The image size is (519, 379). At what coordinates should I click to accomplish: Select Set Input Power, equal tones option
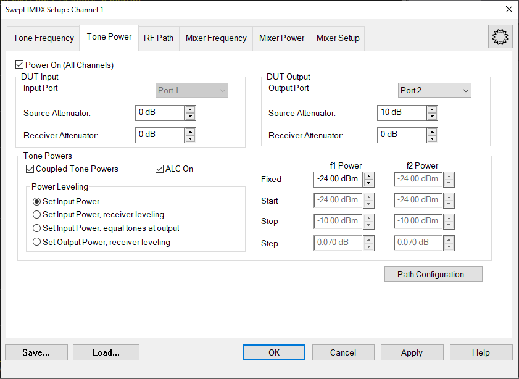(x=37, y=228)
